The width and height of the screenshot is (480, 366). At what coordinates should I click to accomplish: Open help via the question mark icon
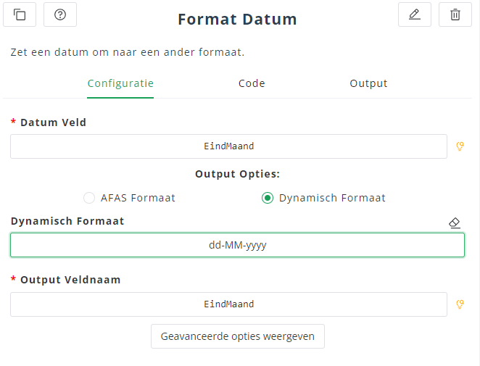(60, 14)
